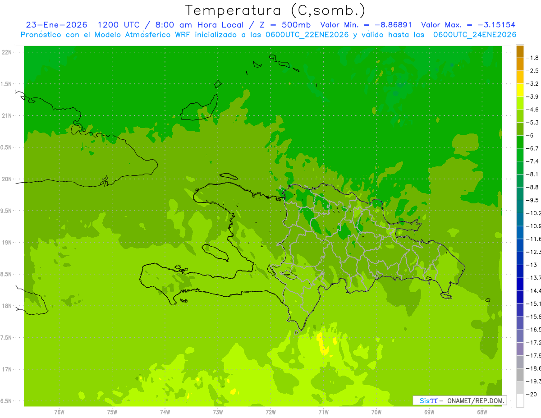This screenshot has width=541, height=418.
Task: Choose purple swatch between -17.2 and -17.9
Action: pyautogui.click(x=520, y=349)
